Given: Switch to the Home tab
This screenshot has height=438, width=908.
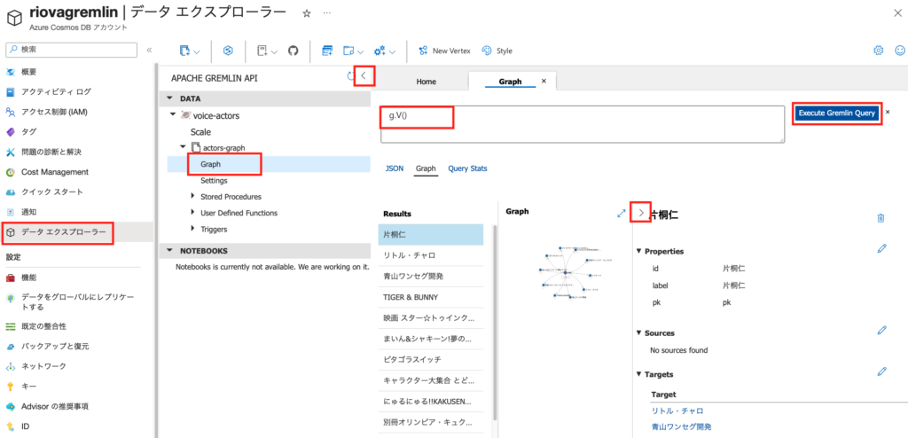Looking at the screenshot, I should pos(426,82).
